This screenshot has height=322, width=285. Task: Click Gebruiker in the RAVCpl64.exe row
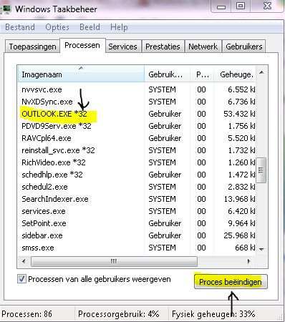click(x=165, y=138)
